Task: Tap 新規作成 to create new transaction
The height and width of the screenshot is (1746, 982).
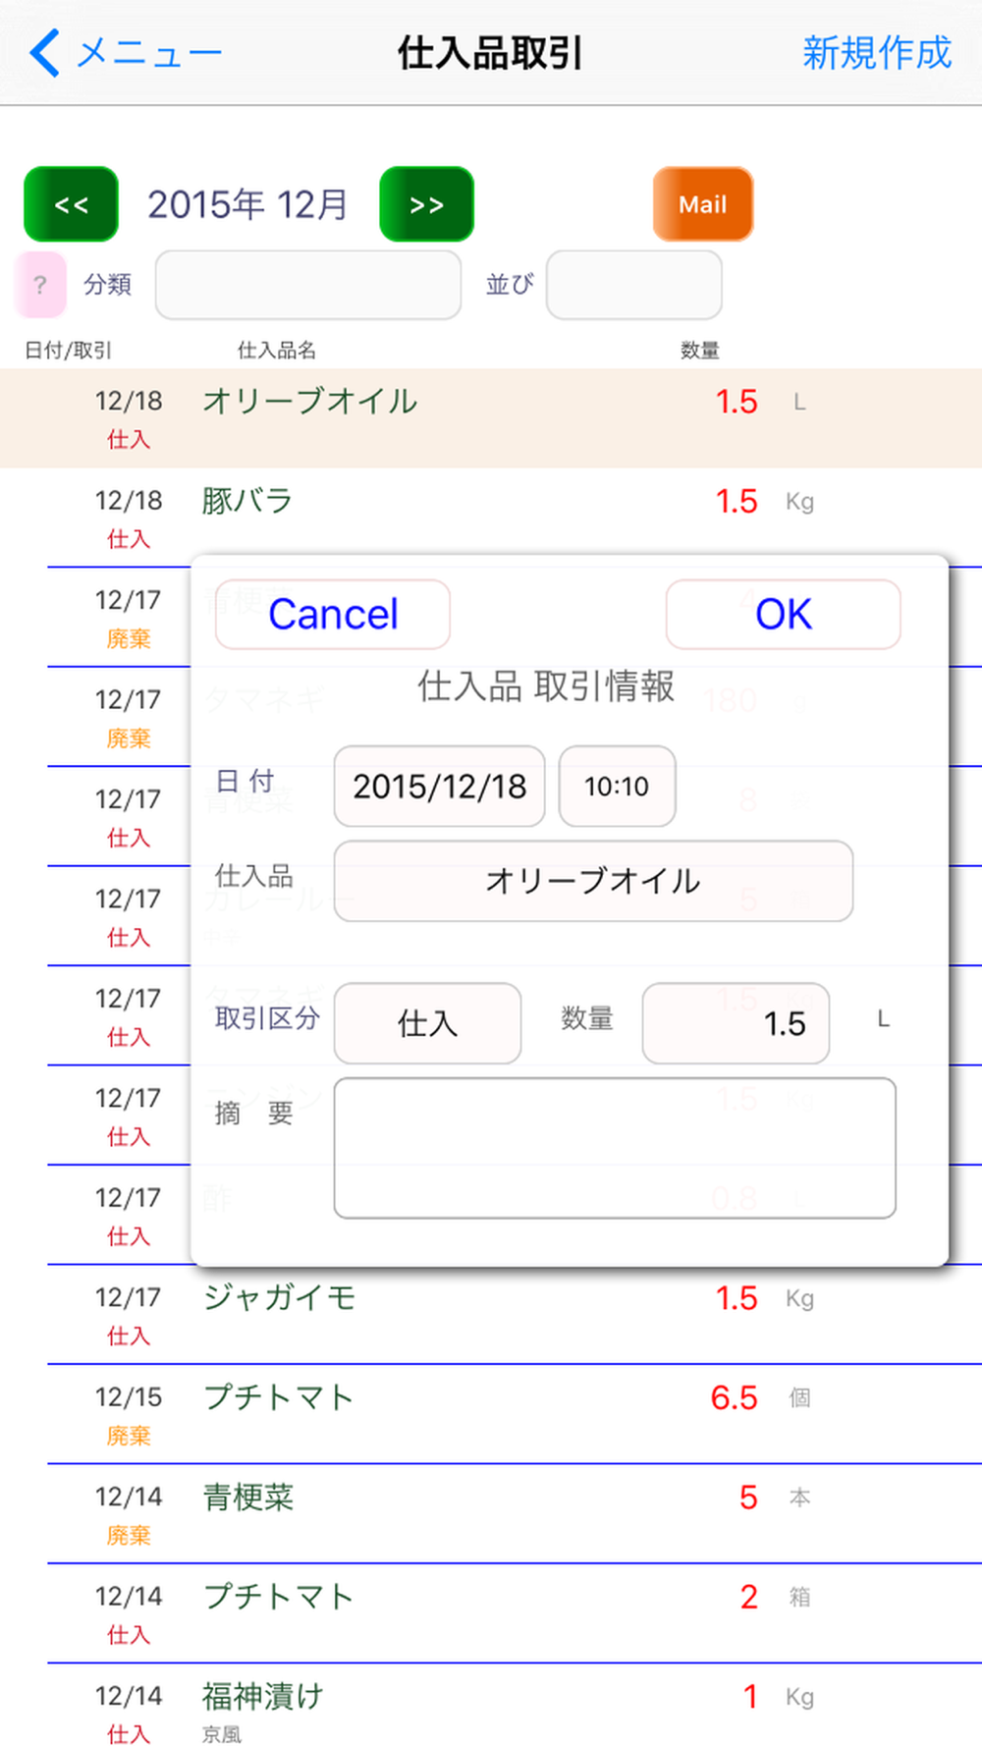Action: click(876, 52)
